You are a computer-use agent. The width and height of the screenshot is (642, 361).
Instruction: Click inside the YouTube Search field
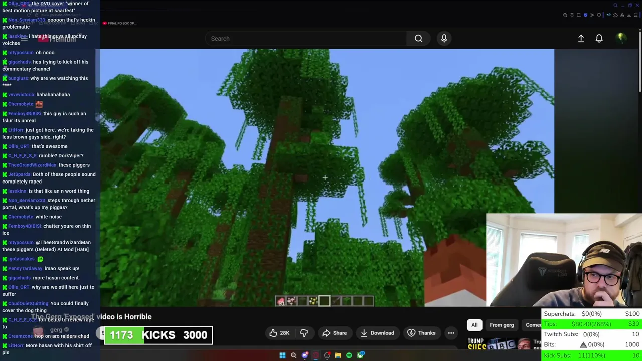point(306,38)
